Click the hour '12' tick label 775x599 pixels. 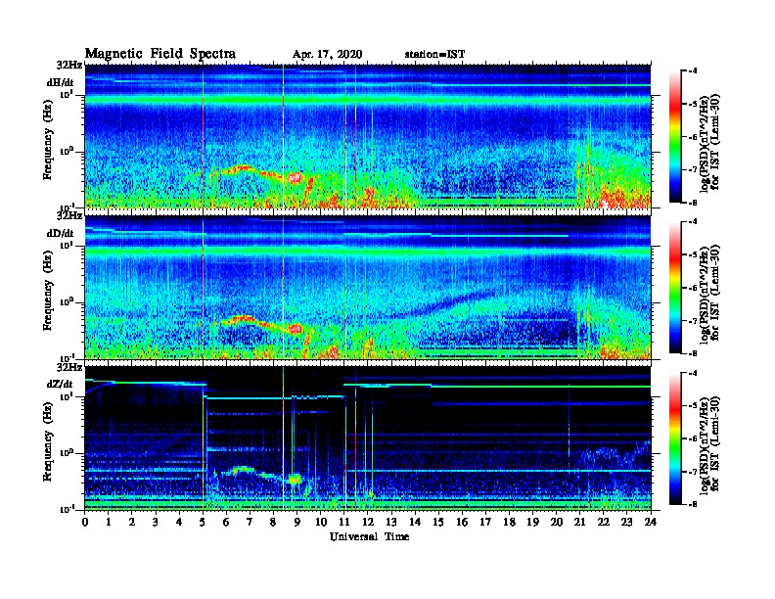tap(368, 522)
